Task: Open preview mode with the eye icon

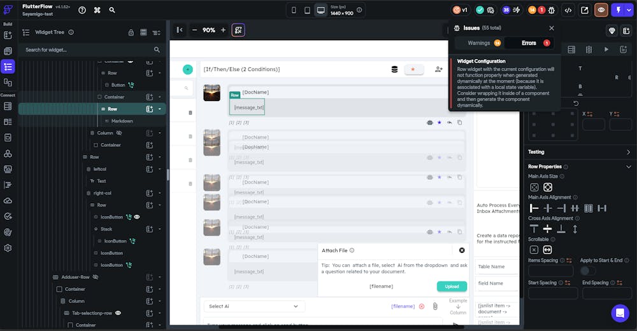Action: 601,10
